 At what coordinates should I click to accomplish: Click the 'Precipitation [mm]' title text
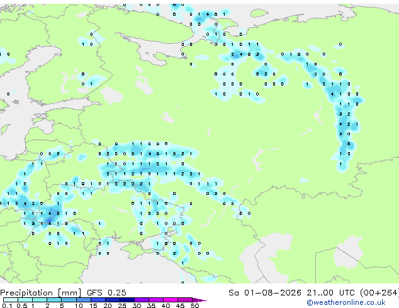[41, 293]
